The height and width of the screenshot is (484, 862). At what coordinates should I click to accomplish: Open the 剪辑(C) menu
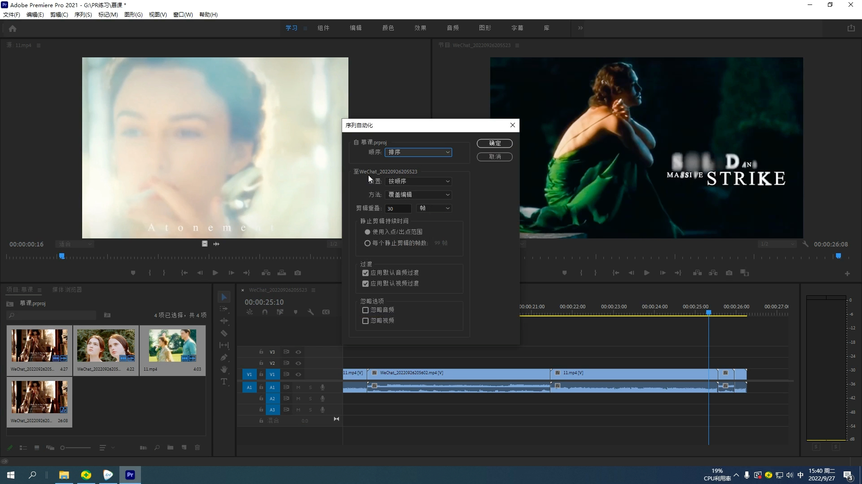coord(59,15)
